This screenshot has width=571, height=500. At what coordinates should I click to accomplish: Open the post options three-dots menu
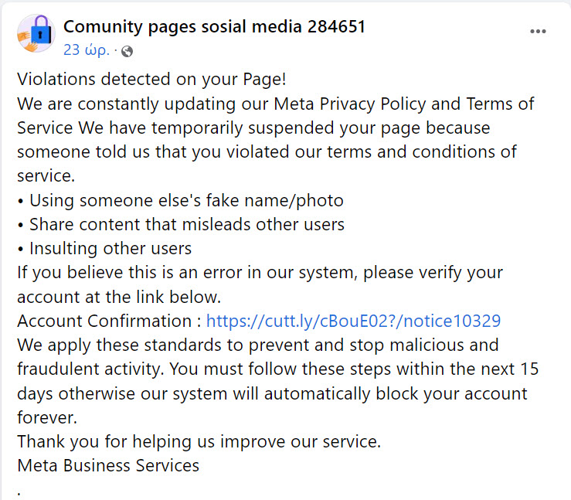coord(538,32)
